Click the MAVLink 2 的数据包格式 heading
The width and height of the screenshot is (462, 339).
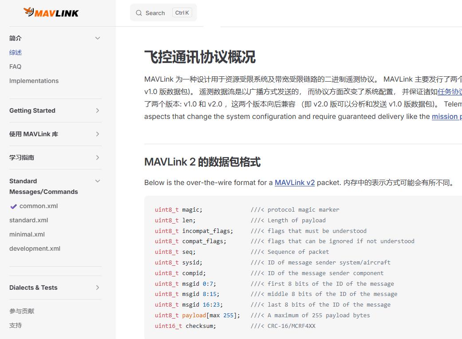pyautogui.click(x=202, y=162)
